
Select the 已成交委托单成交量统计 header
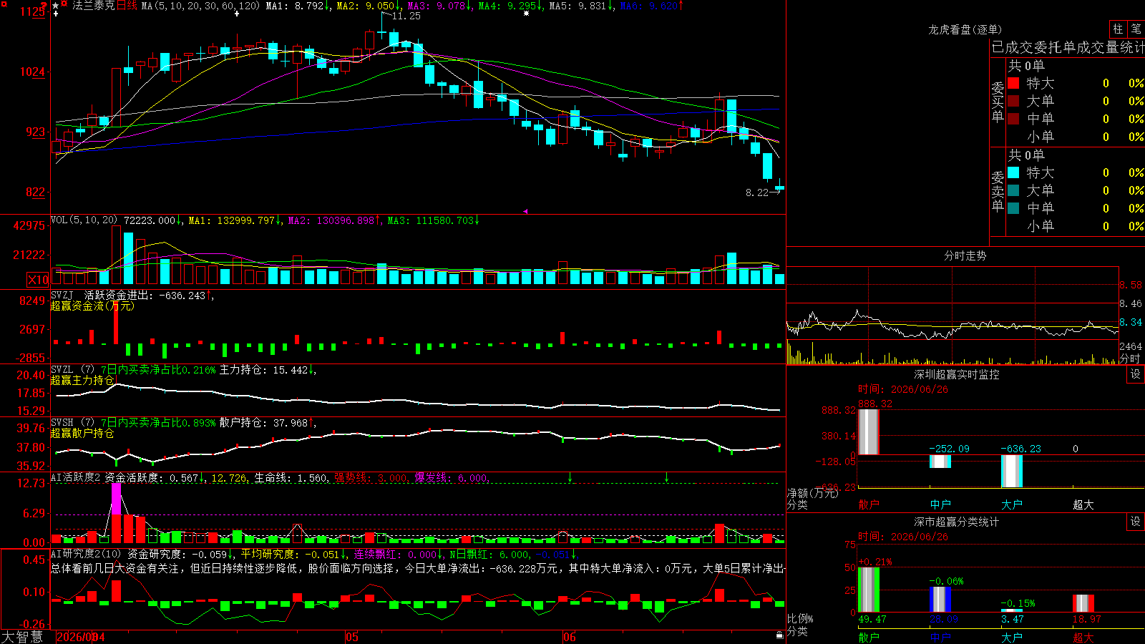1068,47
